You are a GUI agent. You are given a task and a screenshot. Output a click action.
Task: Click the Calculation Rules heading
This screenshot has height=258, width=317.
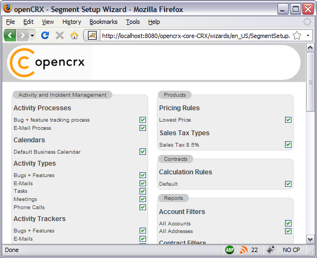(x=186, y=172)
